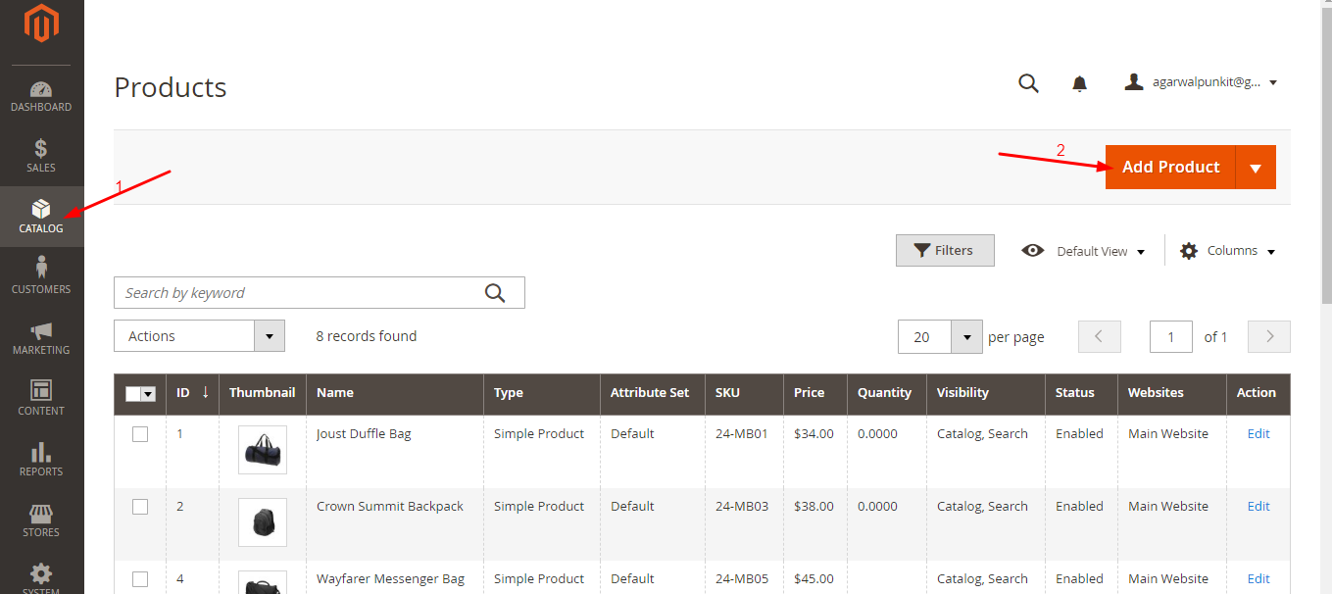Edit the Crown Summit Backpack product

coord(1258,507)
